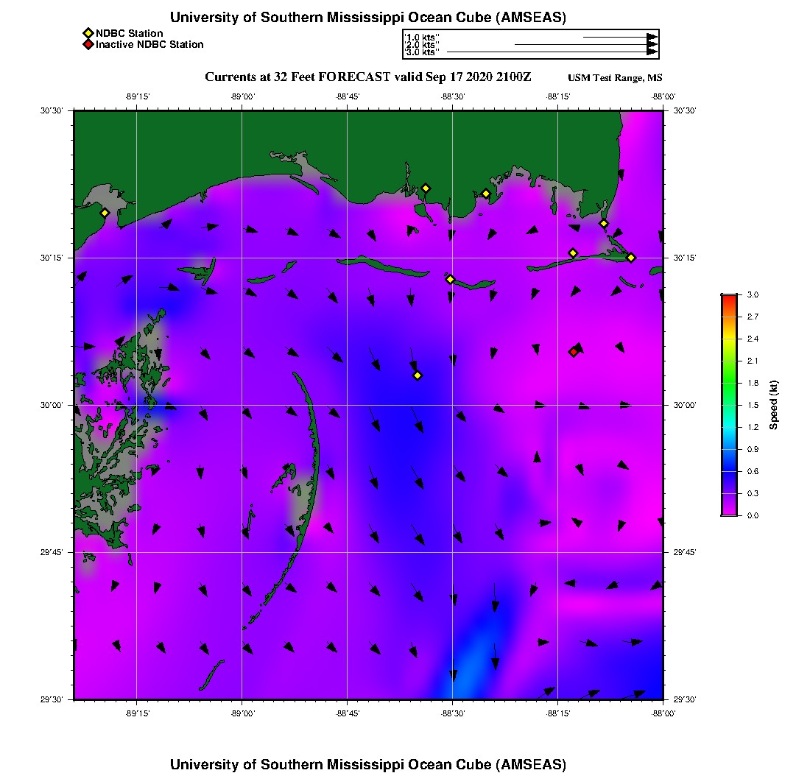Select the easternmost yellow NDBC station marker
The height and width of the screenshot is (773, 810).
coord(631,257)
